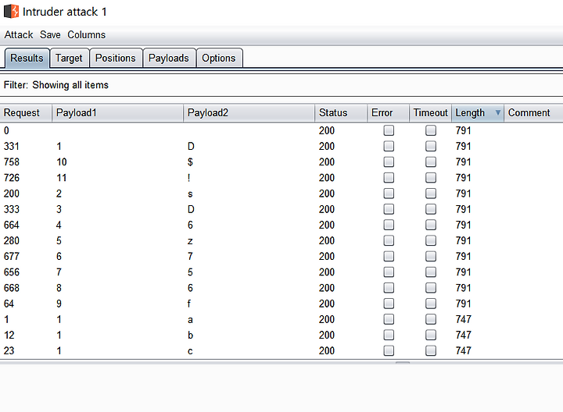Toggle the Length column sort arrow
563x412 pixels.
coord(497,112)
